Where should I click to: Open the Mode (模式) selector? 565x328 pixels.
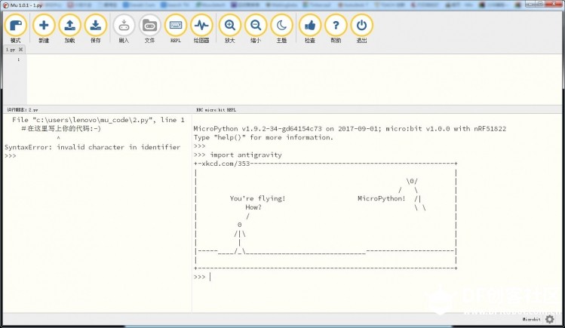click(x=16, y=29)
